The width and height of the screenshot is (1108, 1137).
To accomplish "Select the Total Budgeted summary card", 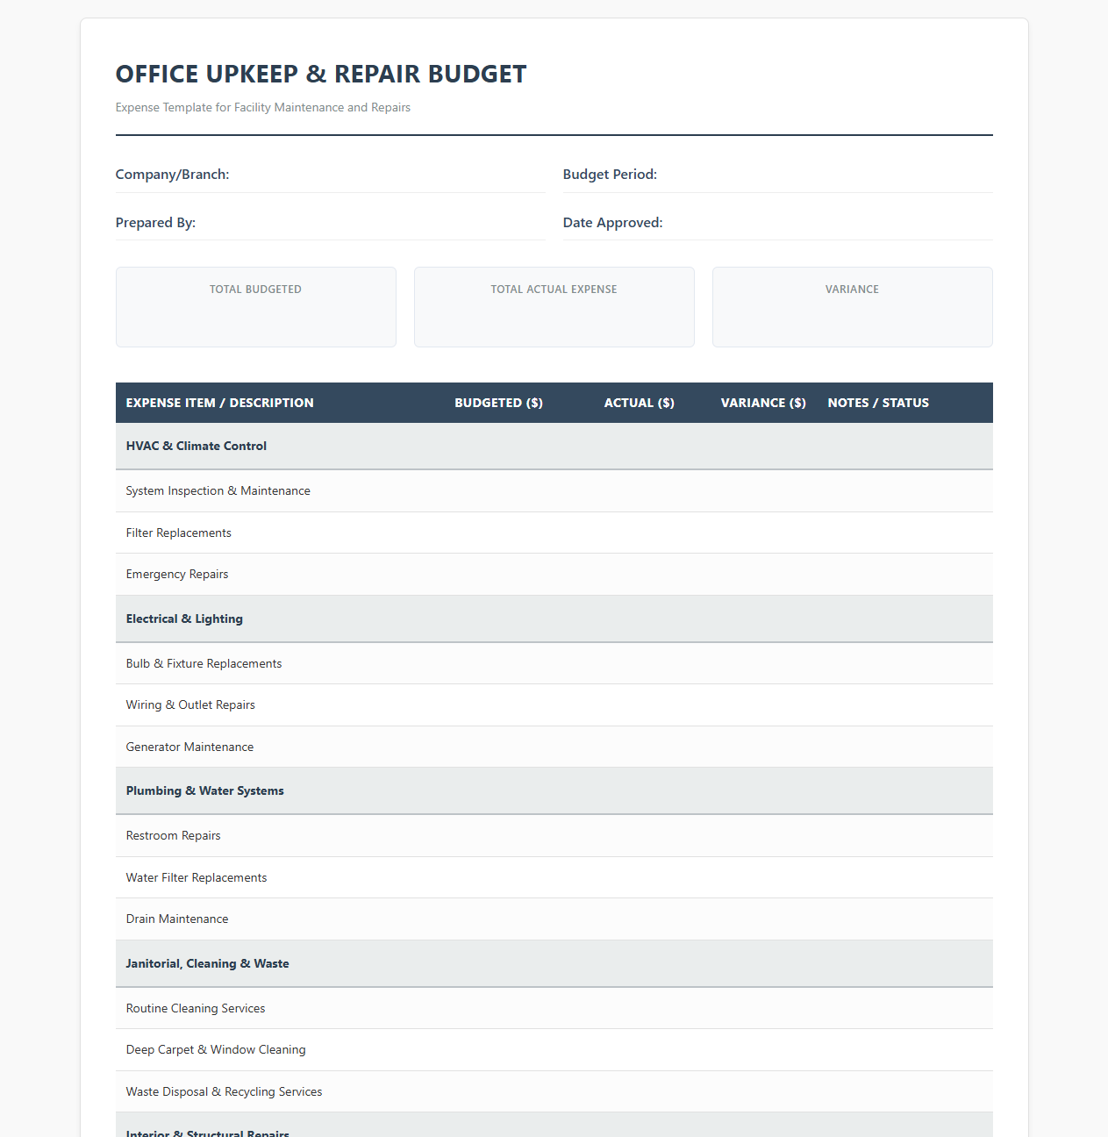I will tap(256, 307).
